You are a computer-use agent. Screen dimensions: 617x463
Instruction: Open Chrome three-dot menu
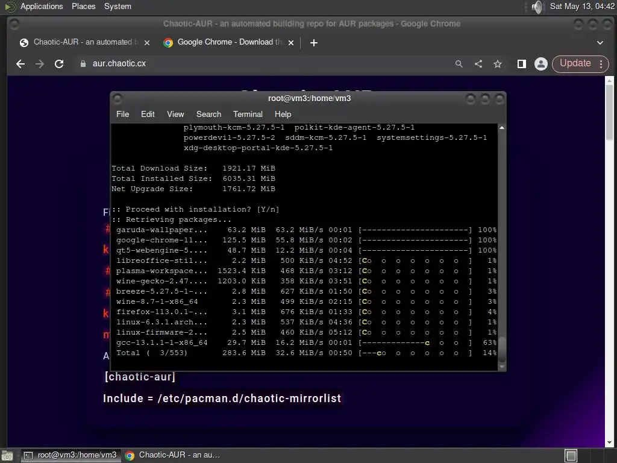click(x=601, y=64)
